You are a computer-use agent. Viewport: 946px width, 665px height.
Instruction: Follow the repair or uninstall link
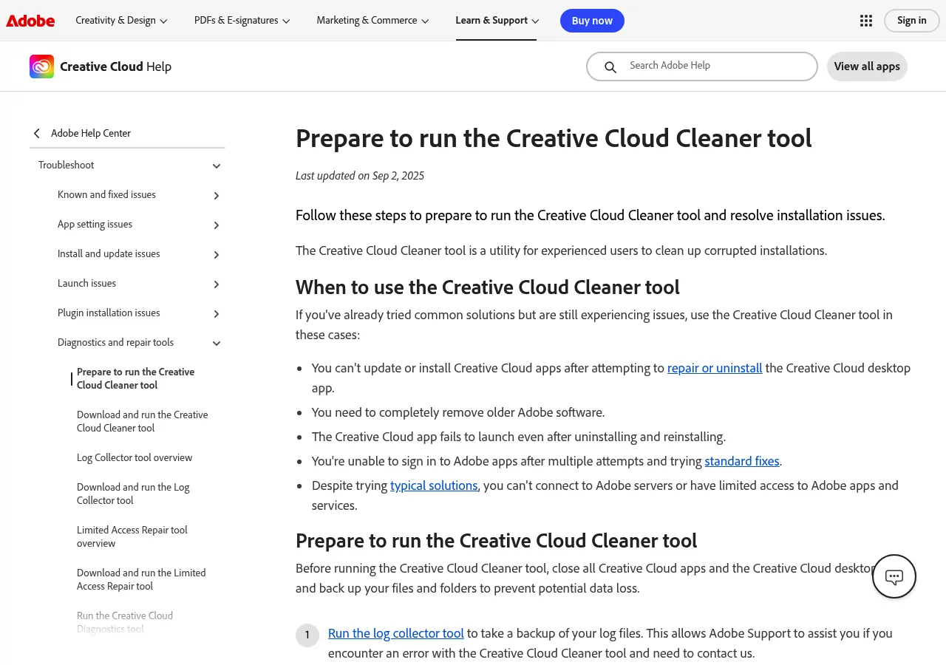(x=715, y=368)
